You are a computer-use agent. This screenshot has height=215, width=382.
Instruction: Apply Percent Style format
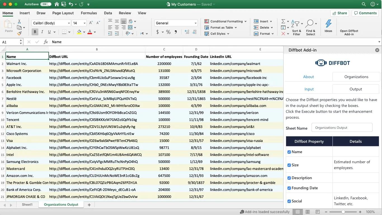(168, 32)
